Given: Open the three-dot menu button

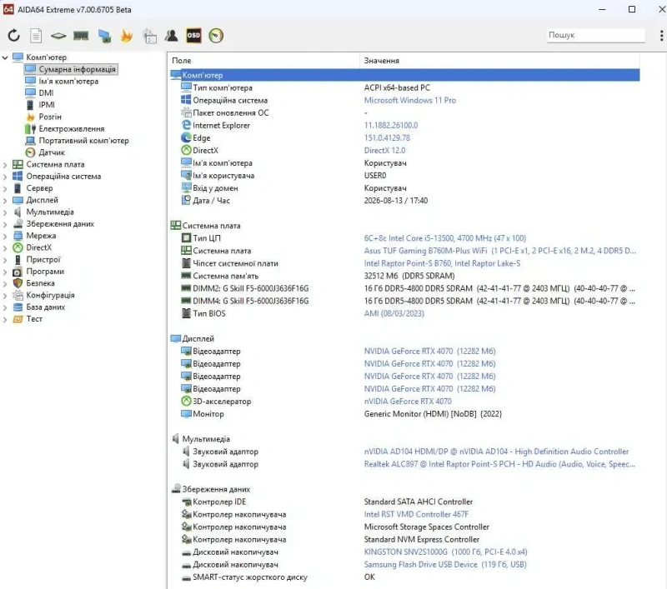Looking at the screenshot, I should 661,36.
